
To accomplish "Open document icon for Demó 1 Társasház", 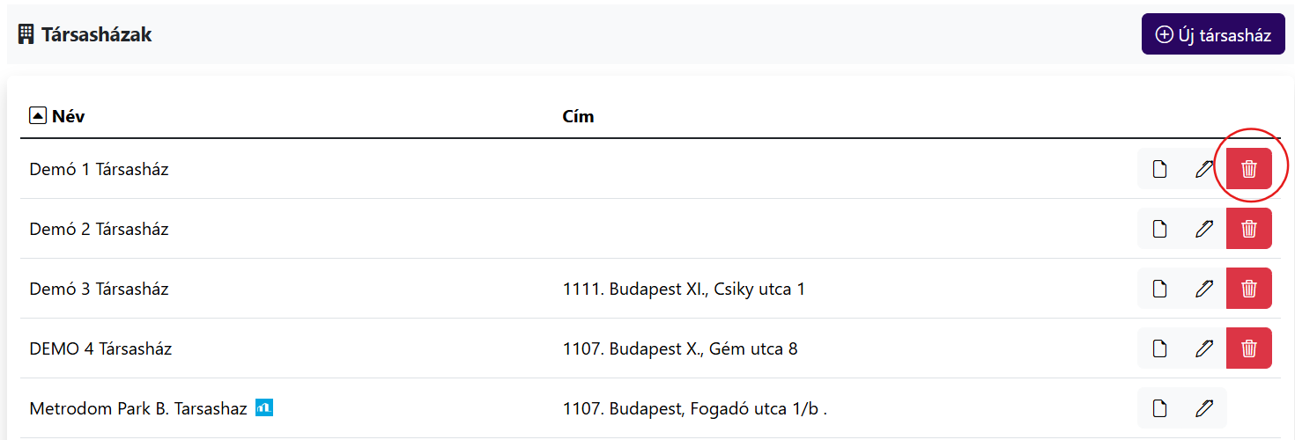I will click(x=1160, y=169).
